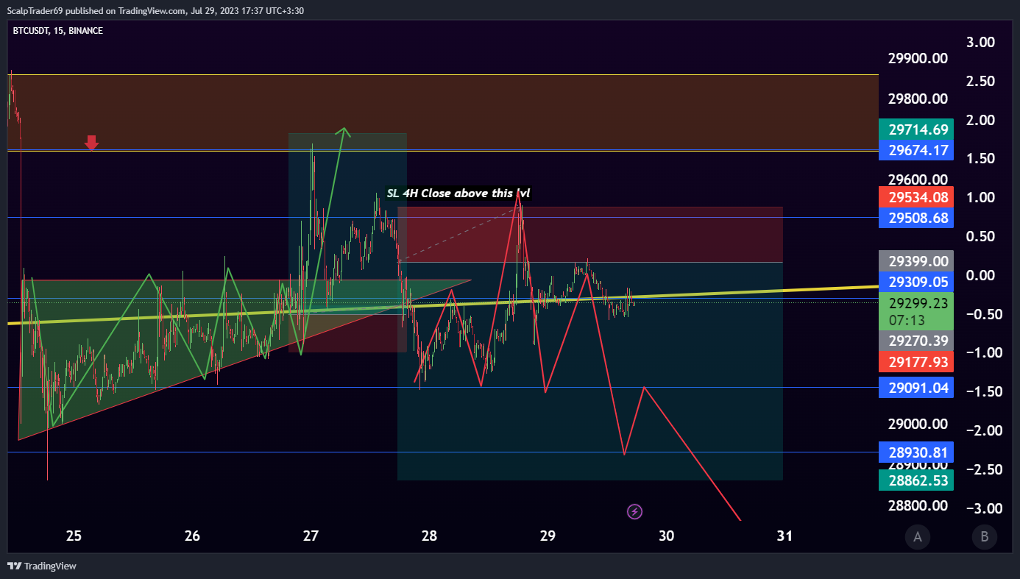
Task: Click the 29508.68 blue price label
Action: tap(916, 218)
